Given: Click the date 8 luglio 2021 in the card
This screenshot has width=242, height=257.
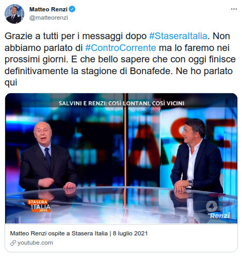Looking at the screenshot, I should coord(130,233).
